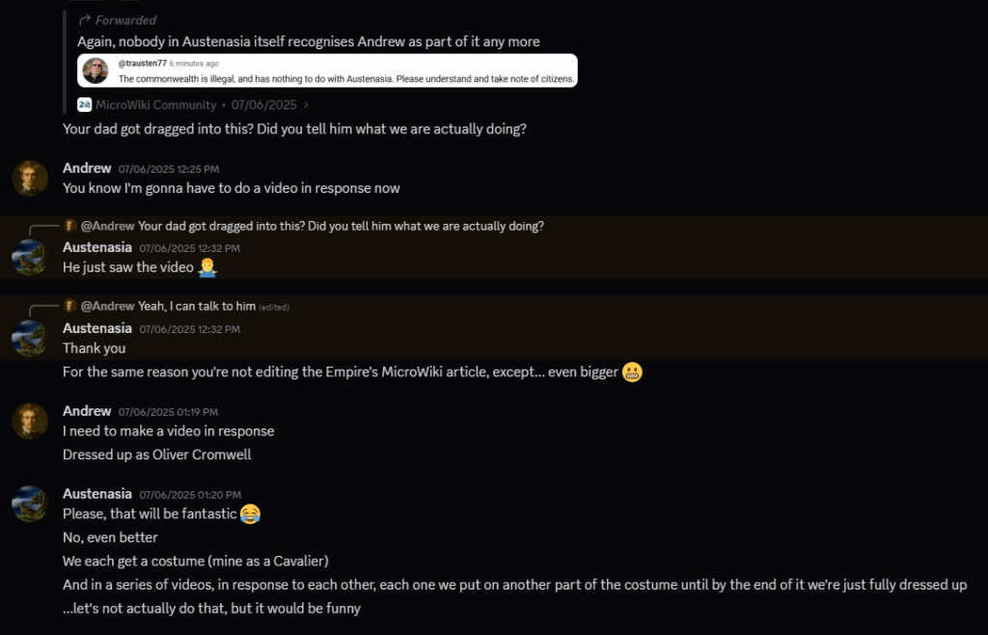988x635 pixels.
Task: Click Andrew's avatar at 12:25 PM message
Action: coord(30,179)
